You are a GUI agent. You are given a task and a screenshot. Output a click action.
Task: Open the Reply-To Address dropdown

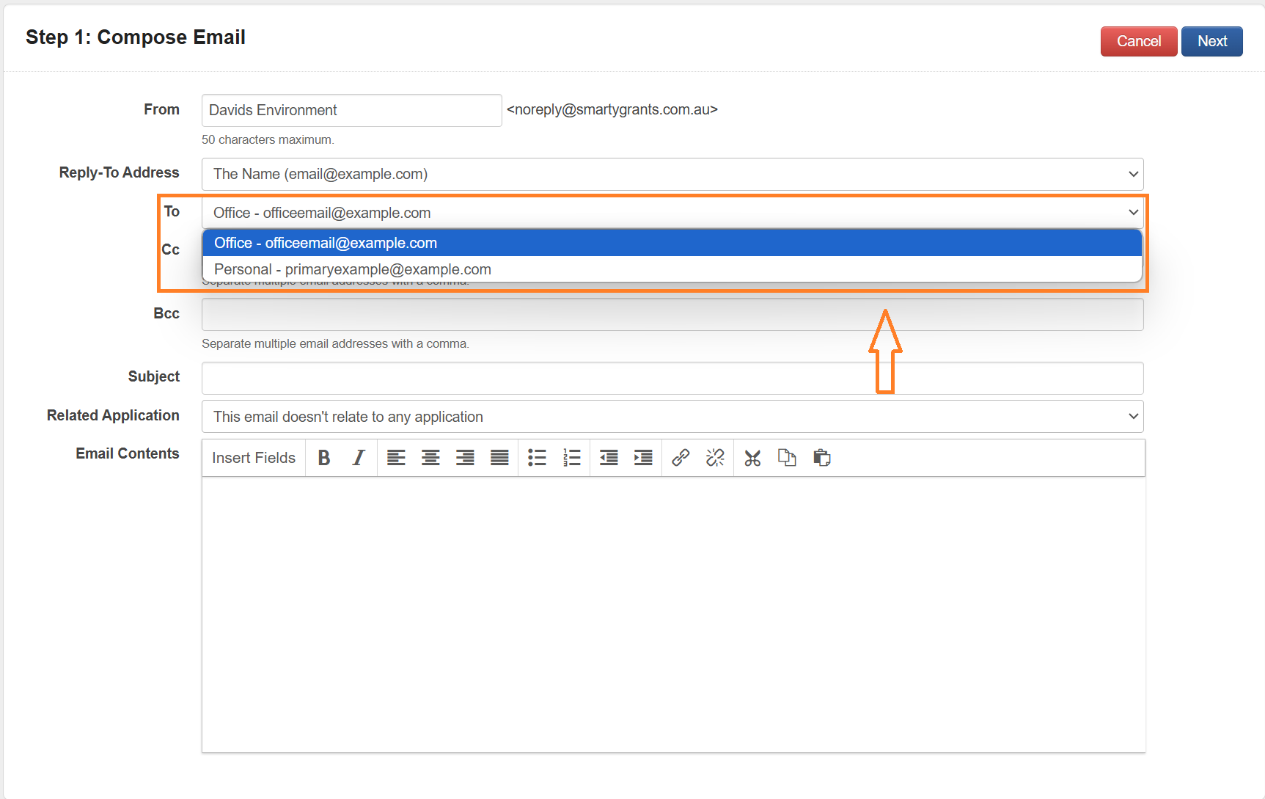coord(672,175)
